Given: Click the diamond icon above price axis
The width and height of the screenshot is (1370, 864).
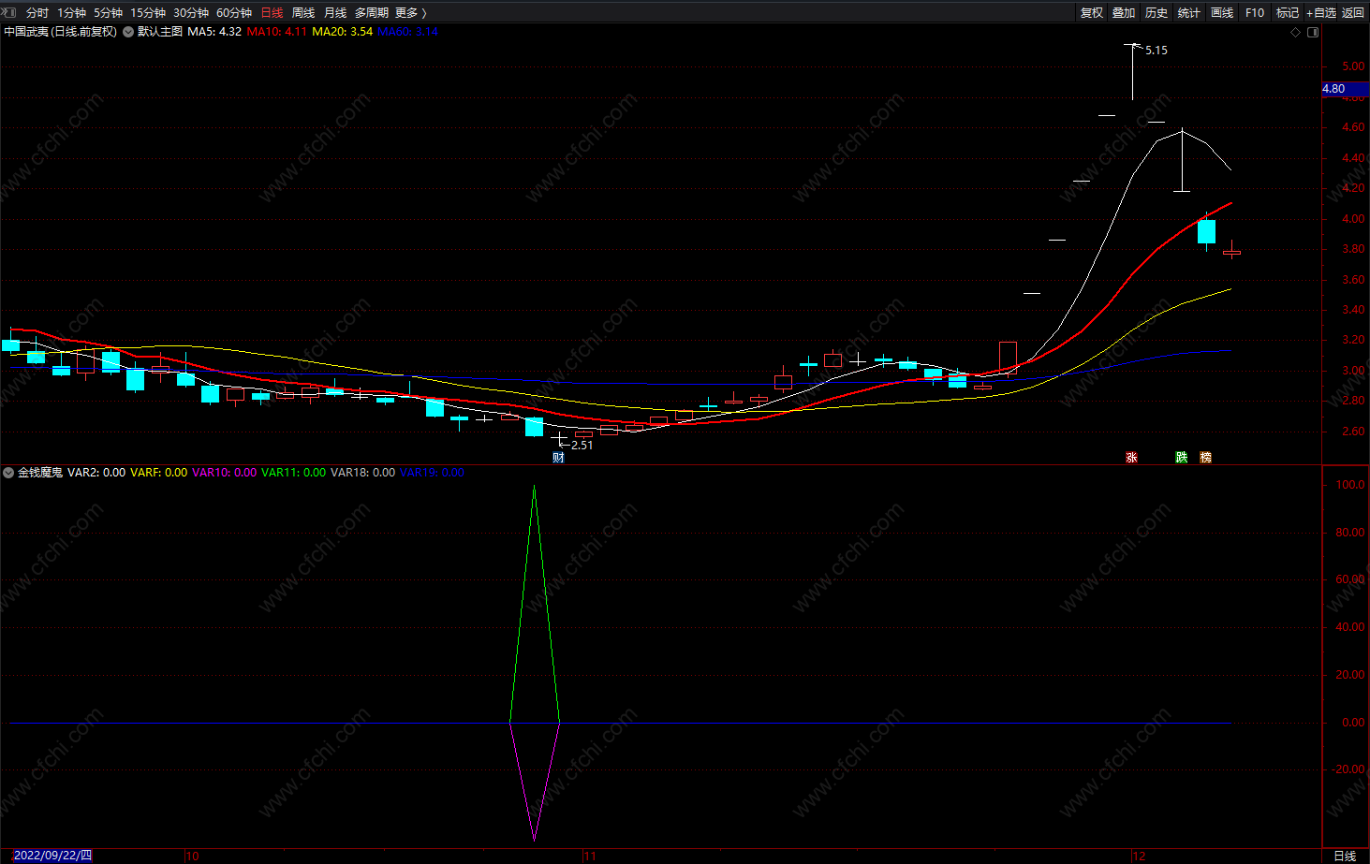Looking at the screenshot, I should coord(1296,32).
